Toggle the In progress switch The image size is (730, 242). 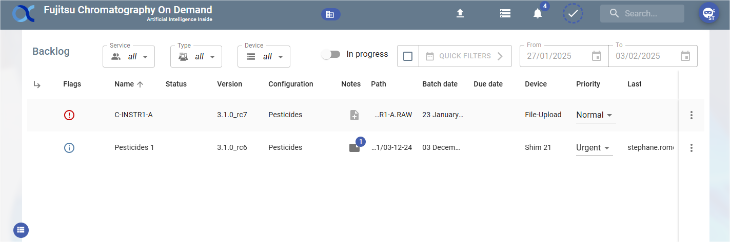pos(331,54)
